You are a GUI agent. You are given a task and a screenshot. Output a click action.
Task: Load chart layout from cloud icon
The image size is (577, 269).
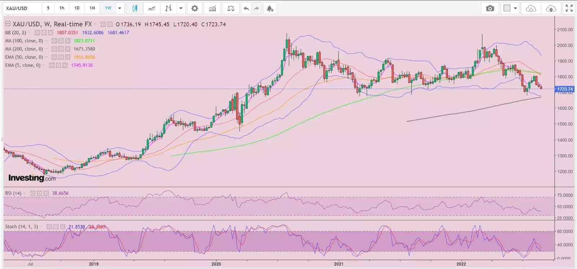pyautogui.click(x=531, y=8)
